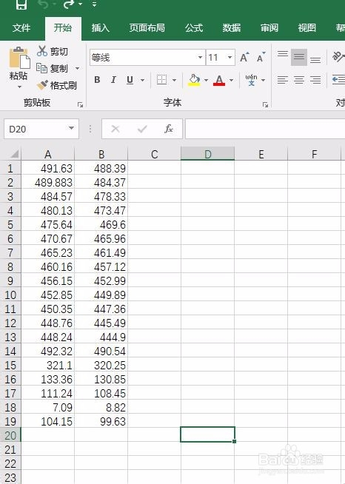
Task: Select cell containing 8.82
Action: coord(101,407)
